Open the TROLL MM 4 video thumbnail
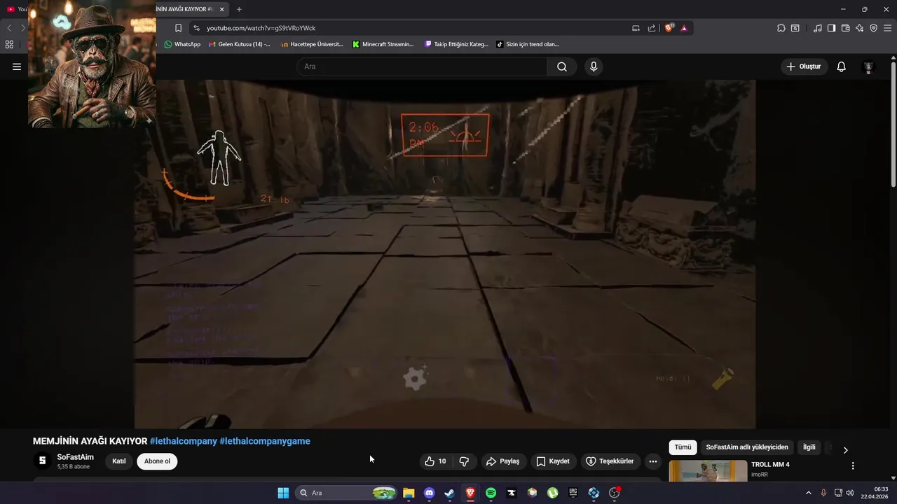Image resolution: width=897 pixels, height=504 pixels. 708,471
